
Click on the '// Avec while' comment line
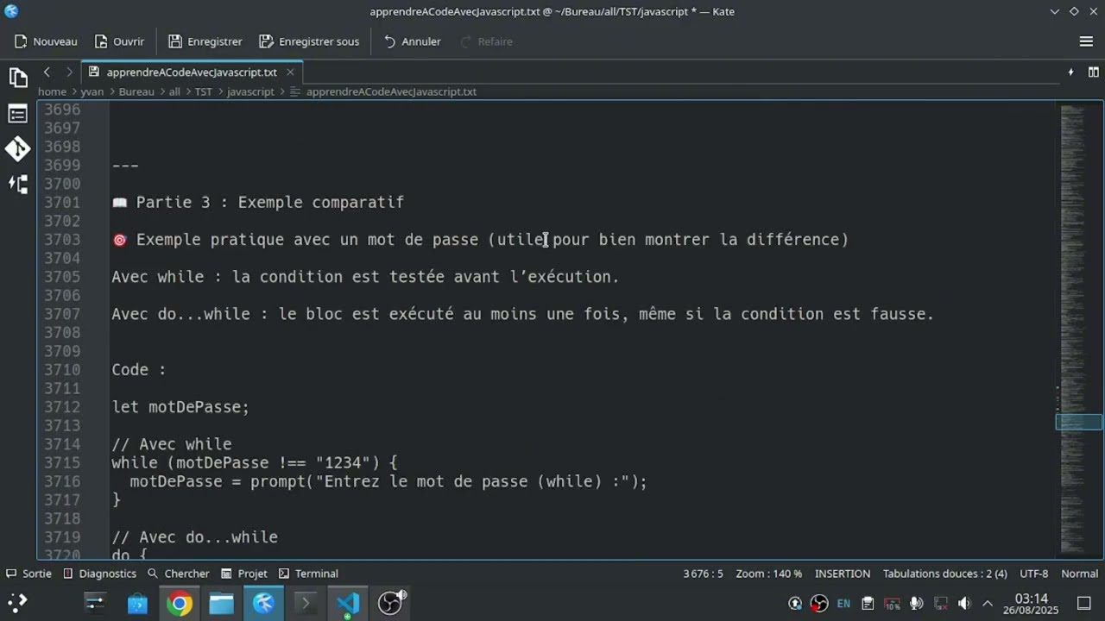pyautogui.click(x=171, y=444)
